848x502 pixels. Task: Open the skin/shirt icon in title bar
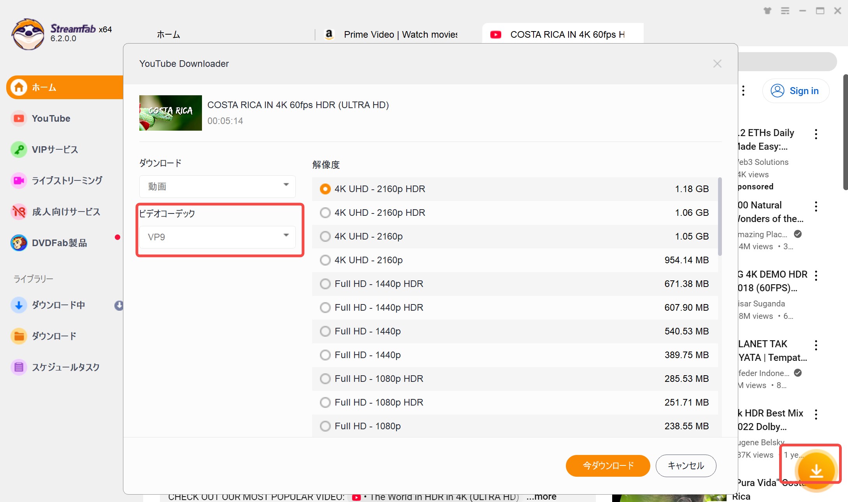(x=767, y=10)
